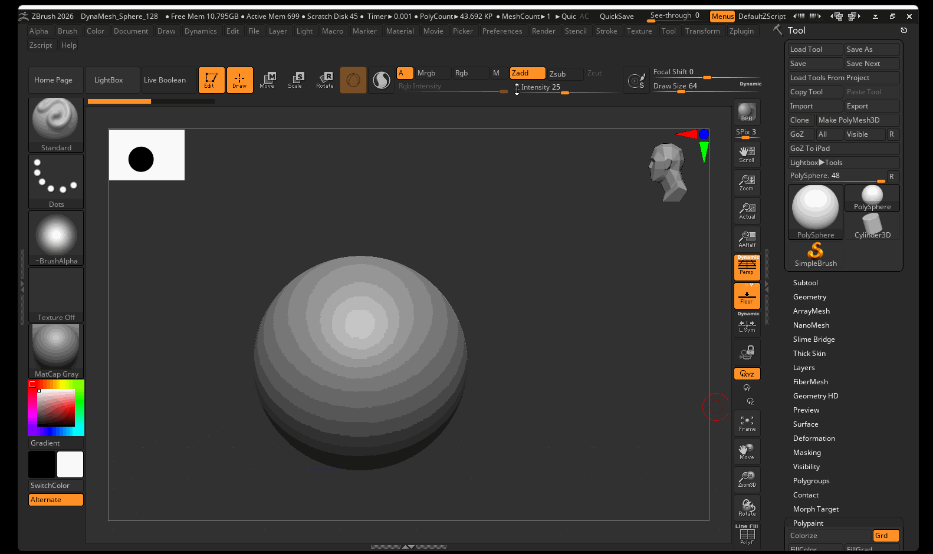The image size is (933, 554).
Task: Expand the Deformation subpalette
Action: tap(814, 438)
